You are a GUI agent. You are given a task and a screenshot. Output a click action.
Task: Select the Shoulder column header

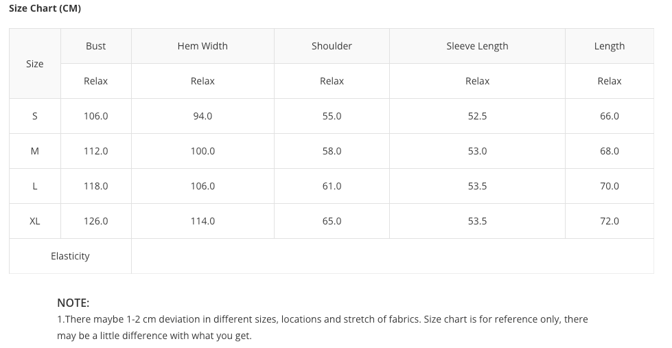click(x=332, y=46)
